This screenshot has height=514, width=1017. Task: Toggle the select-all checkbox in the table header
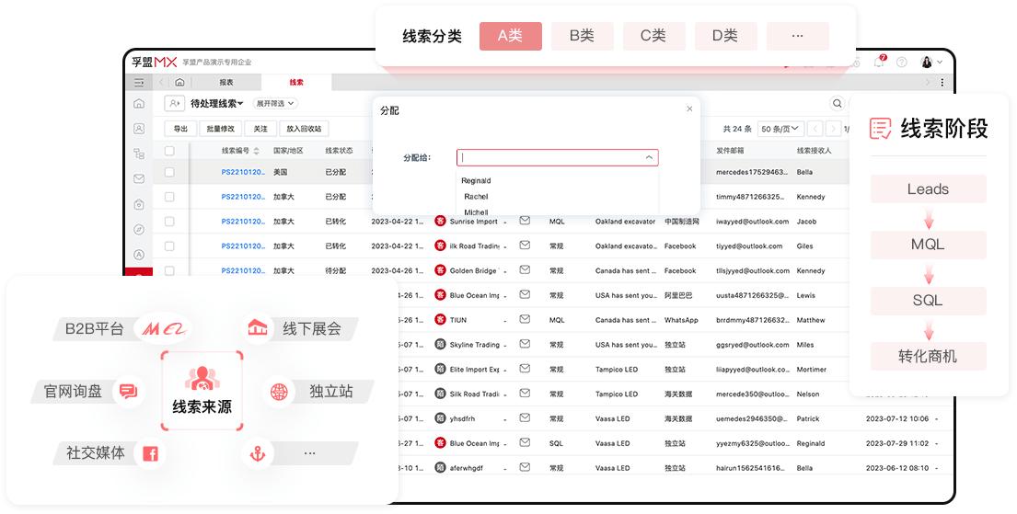click(x=169, y=151)
